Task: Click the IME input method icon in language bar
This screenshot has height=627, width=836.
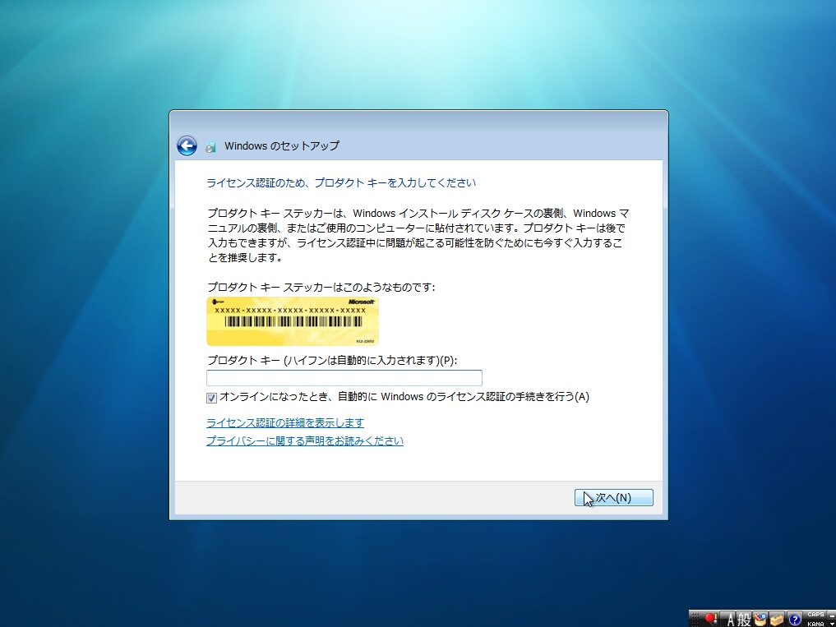Action: coord(711,619)
